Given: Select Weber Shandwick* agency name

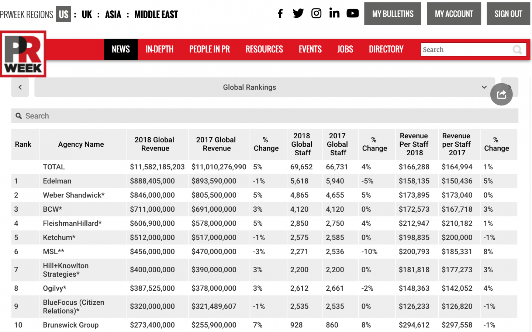Looking at the screenshot, I should [74, 195].
